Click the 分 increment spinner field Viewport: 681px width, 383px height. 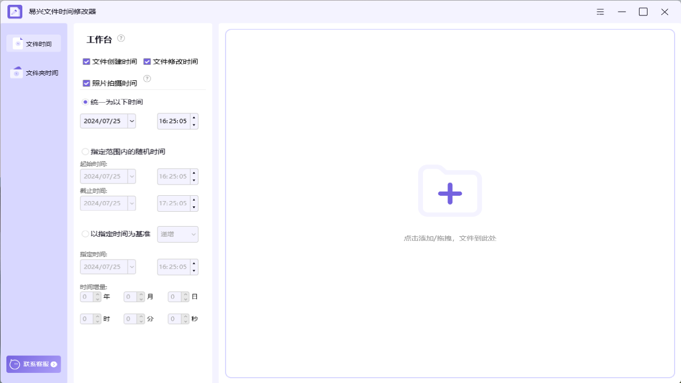point(134,319)
